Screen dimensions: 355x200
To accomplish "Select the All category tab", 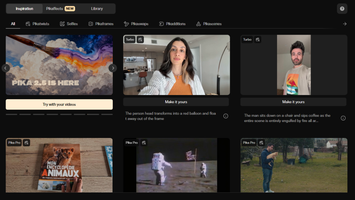I will (x=12, y=24).
